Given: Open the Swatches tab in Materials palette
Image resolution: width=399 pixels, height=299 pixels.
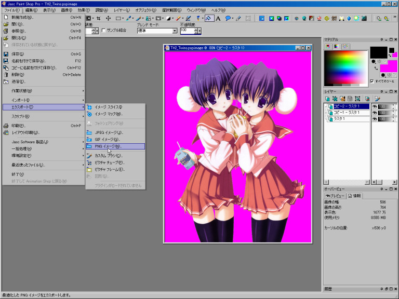Looking at the screenshot, I should pyautogui.click(x=345, y=46).
